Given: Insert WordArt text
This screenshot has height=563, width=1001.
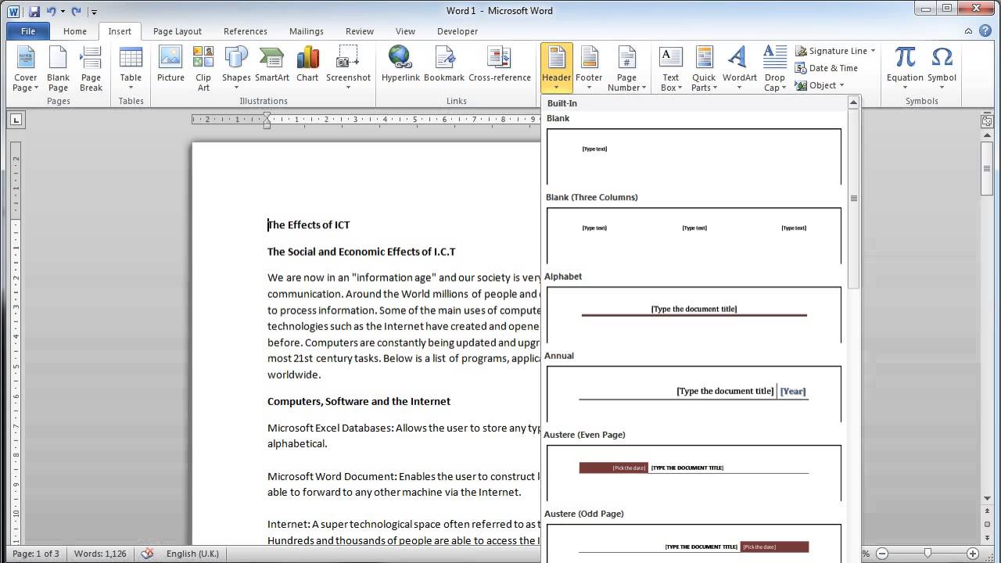Looking at the screenshot, I should (739, 69).
